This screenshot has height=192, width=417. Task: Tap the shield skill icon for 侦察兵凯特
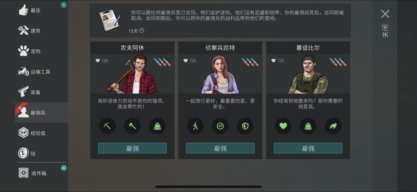tap(245, 126)
